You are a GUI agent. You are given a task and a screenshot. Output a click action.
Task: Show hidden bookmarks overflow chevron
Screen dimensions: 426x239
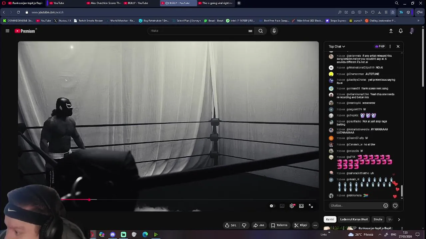[418, 21]
